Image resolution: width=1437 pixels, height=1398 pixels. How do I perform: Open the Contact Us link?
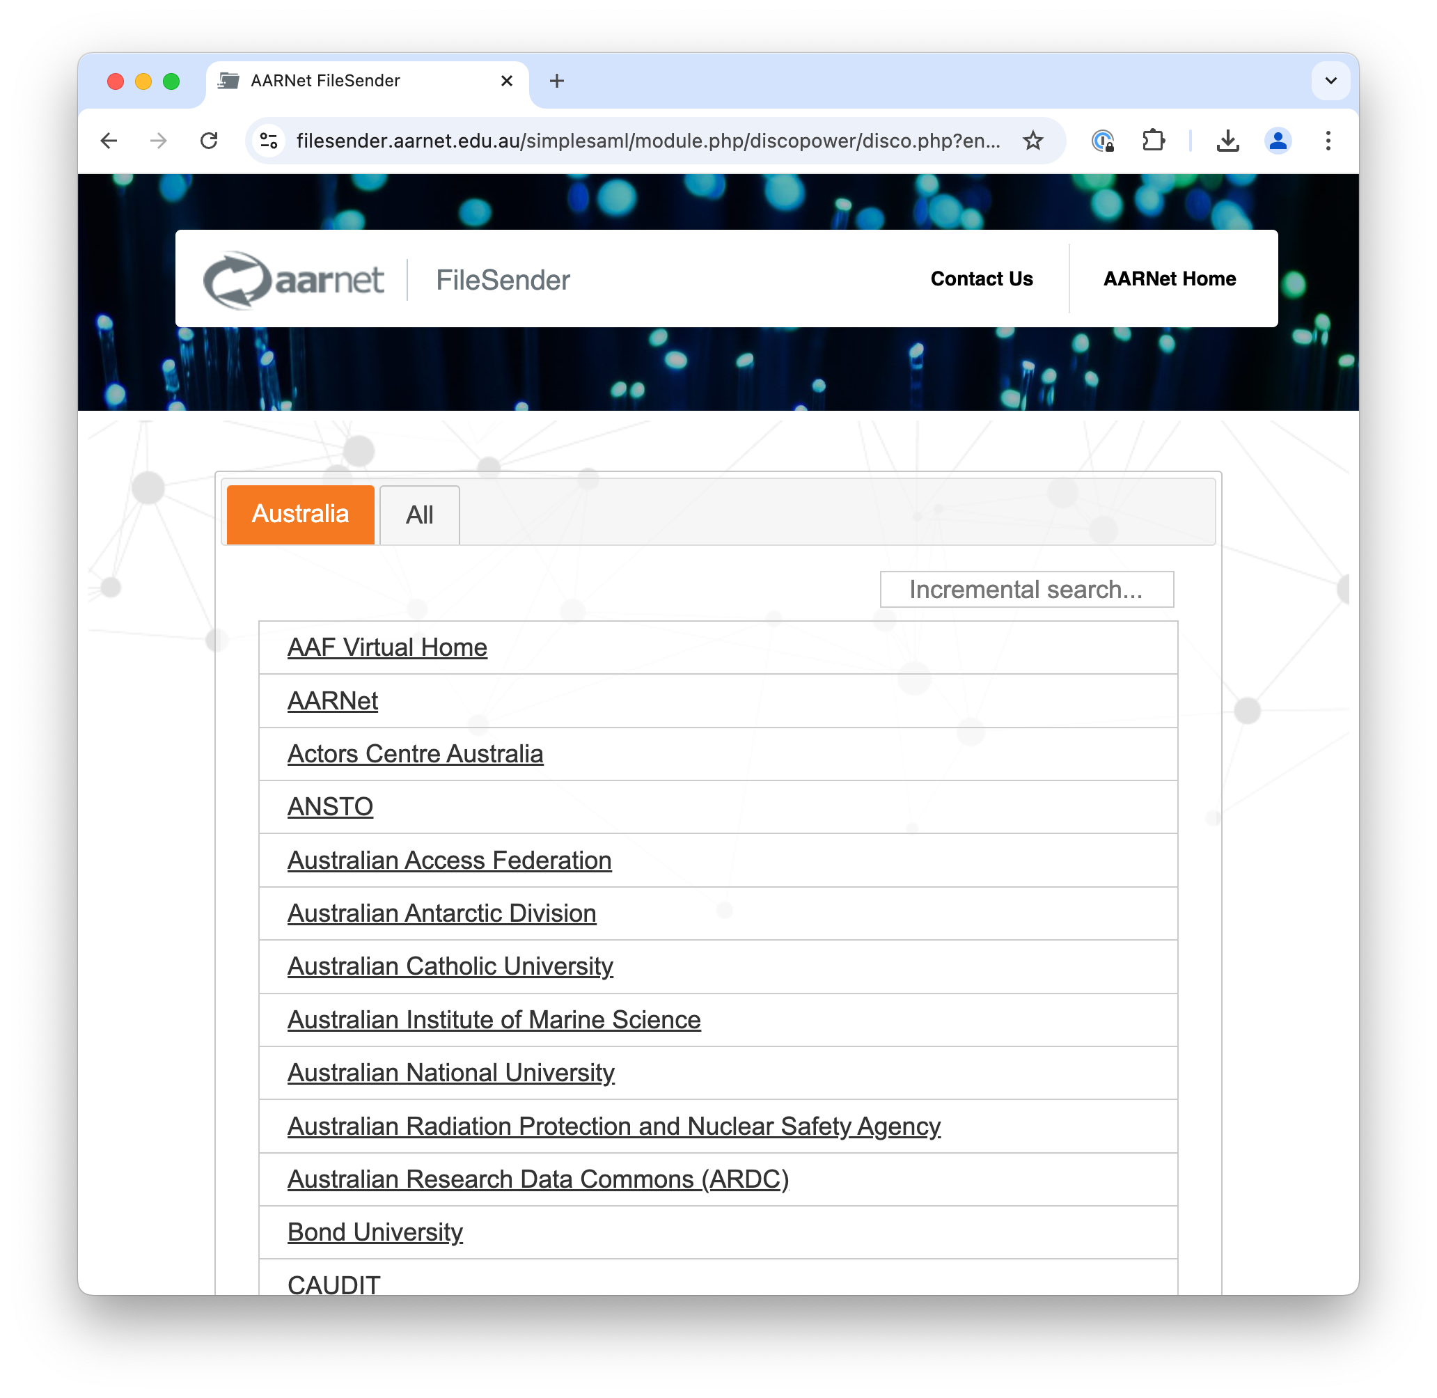pos(981,279)
